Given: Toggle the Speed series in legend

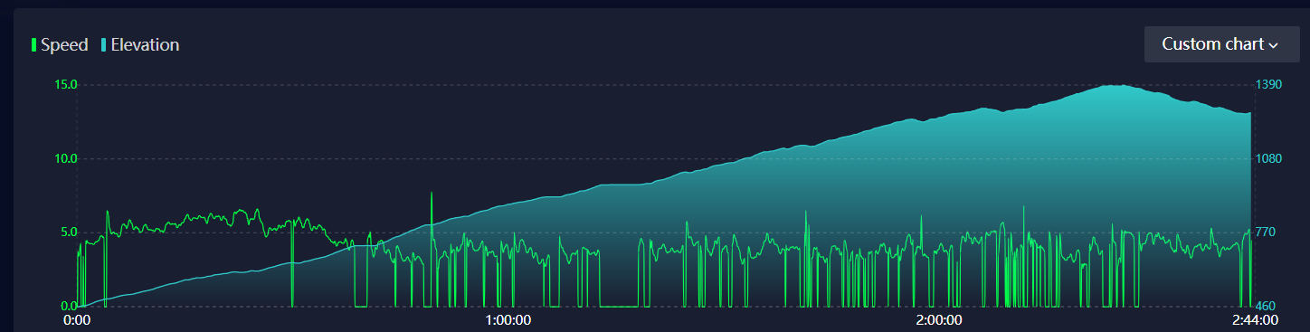Looking at the screenshot, I should tap(60, 44).
